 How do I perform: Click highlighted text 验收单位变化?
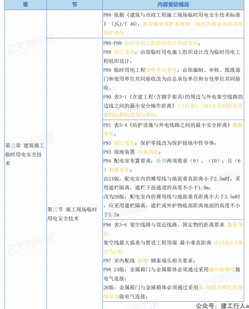[161, 70]
